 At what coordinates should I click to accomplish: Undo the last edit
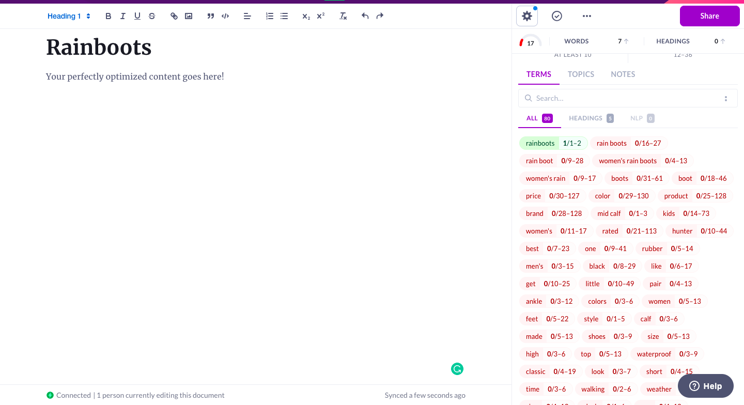(365, 16)
